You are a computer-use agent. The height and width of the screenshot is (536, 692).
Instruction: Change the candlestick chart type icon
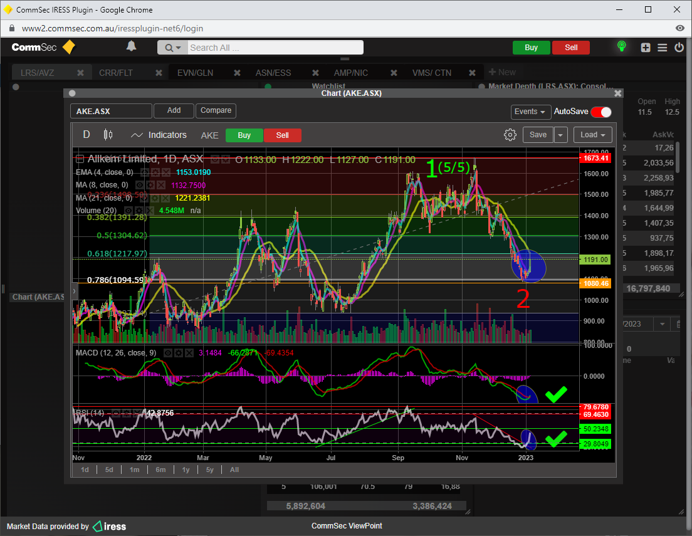[108, 135]
